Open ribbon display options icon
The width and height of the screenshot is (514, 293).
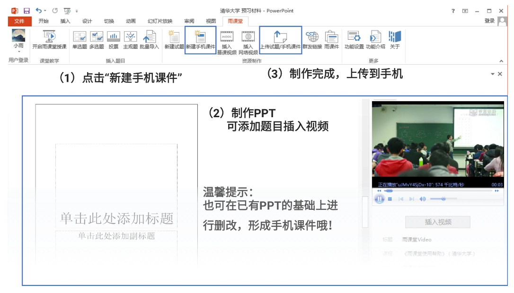465,11
